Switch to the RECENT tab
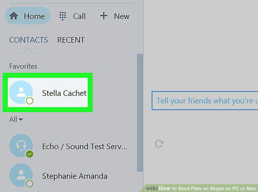 coord(71,40)
